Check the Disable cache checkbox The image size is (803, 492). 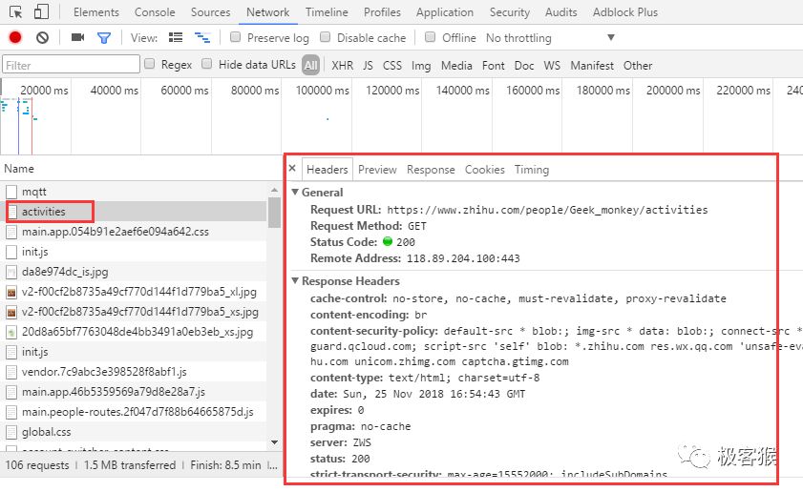coord(326,37)
